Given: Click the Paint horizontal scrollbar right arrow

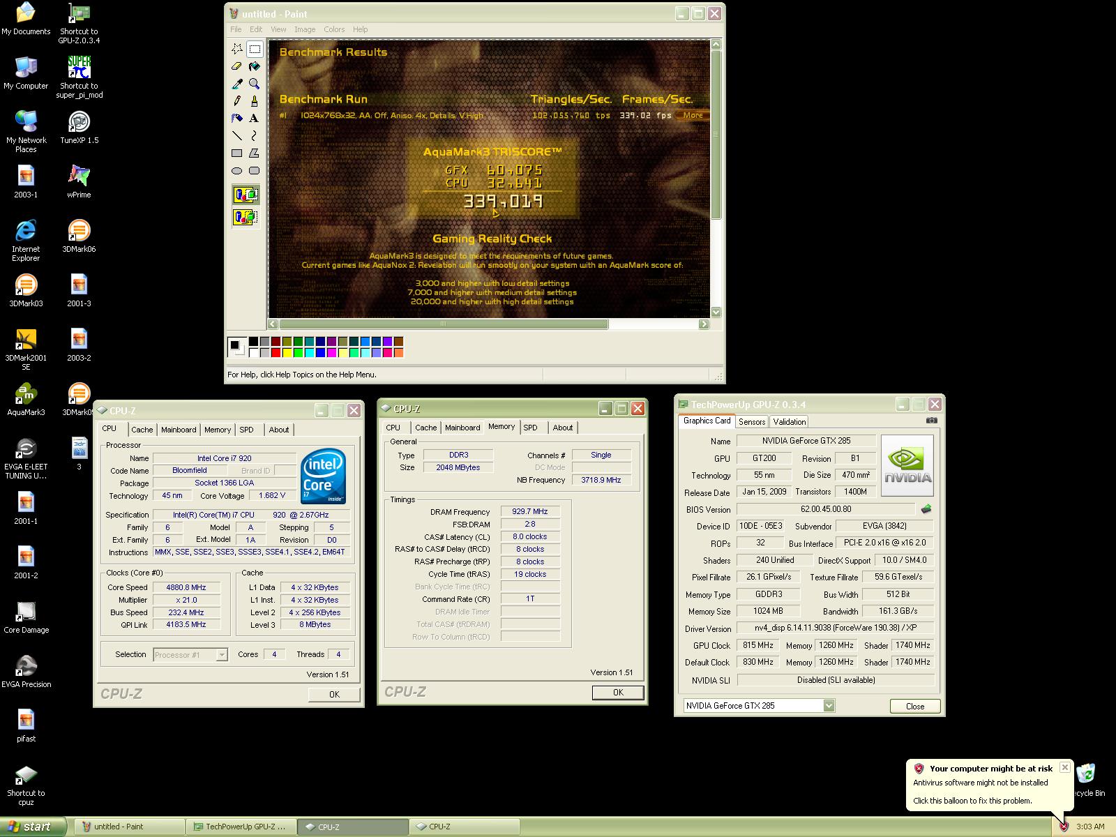Looking at the screenshot, I should 704,324.
